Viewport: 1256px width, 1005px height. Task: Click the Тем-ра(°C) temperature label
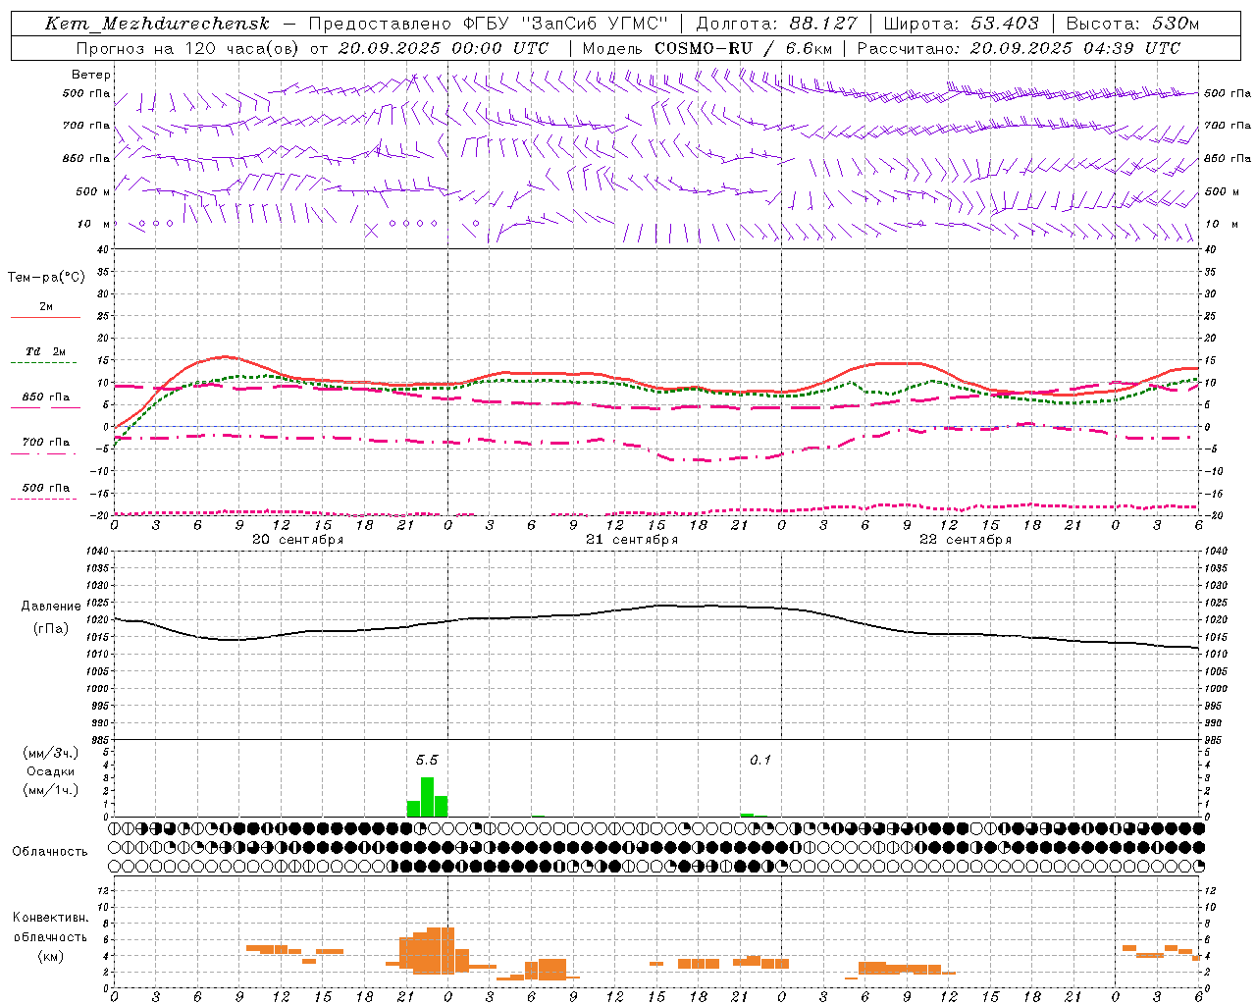coord(46,278)
